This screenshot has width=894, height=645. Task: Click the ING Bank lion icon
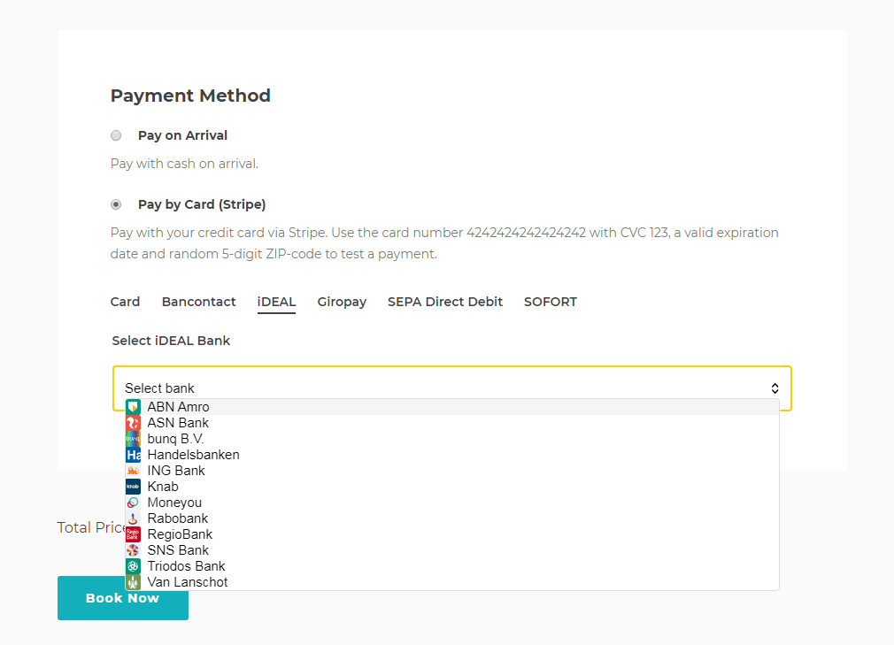click(133, 471)
